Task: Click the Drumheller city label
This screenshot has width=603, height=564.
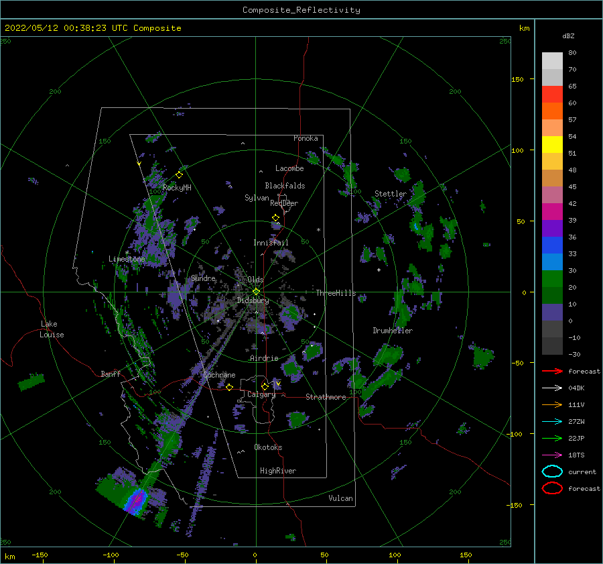Action: (393, 331)
